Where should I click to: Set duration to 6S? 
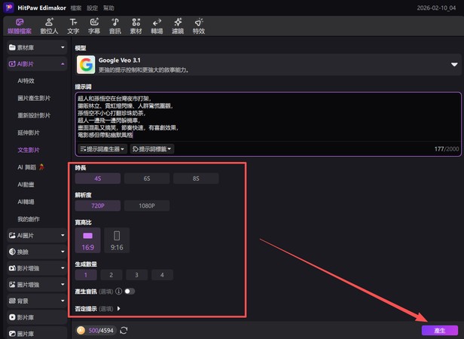tap(147, 179)
